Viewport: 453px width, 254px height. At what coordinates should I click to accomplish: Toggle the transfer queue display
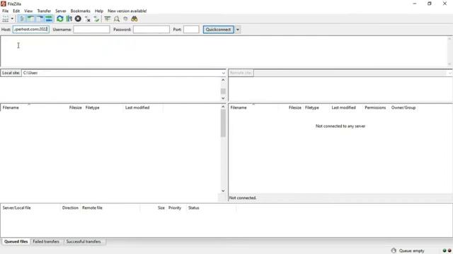coord(49,19)
